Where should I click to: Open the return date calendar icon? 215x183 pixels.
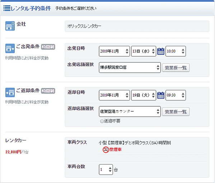coord(161,95)
